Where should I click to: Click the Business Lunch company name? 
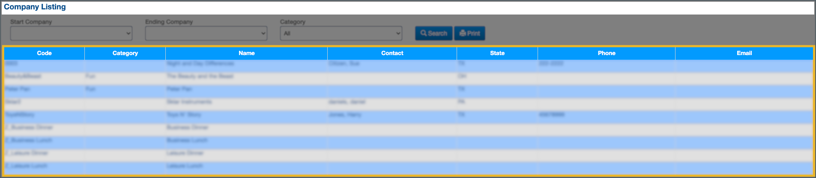[x=187, y=140]
